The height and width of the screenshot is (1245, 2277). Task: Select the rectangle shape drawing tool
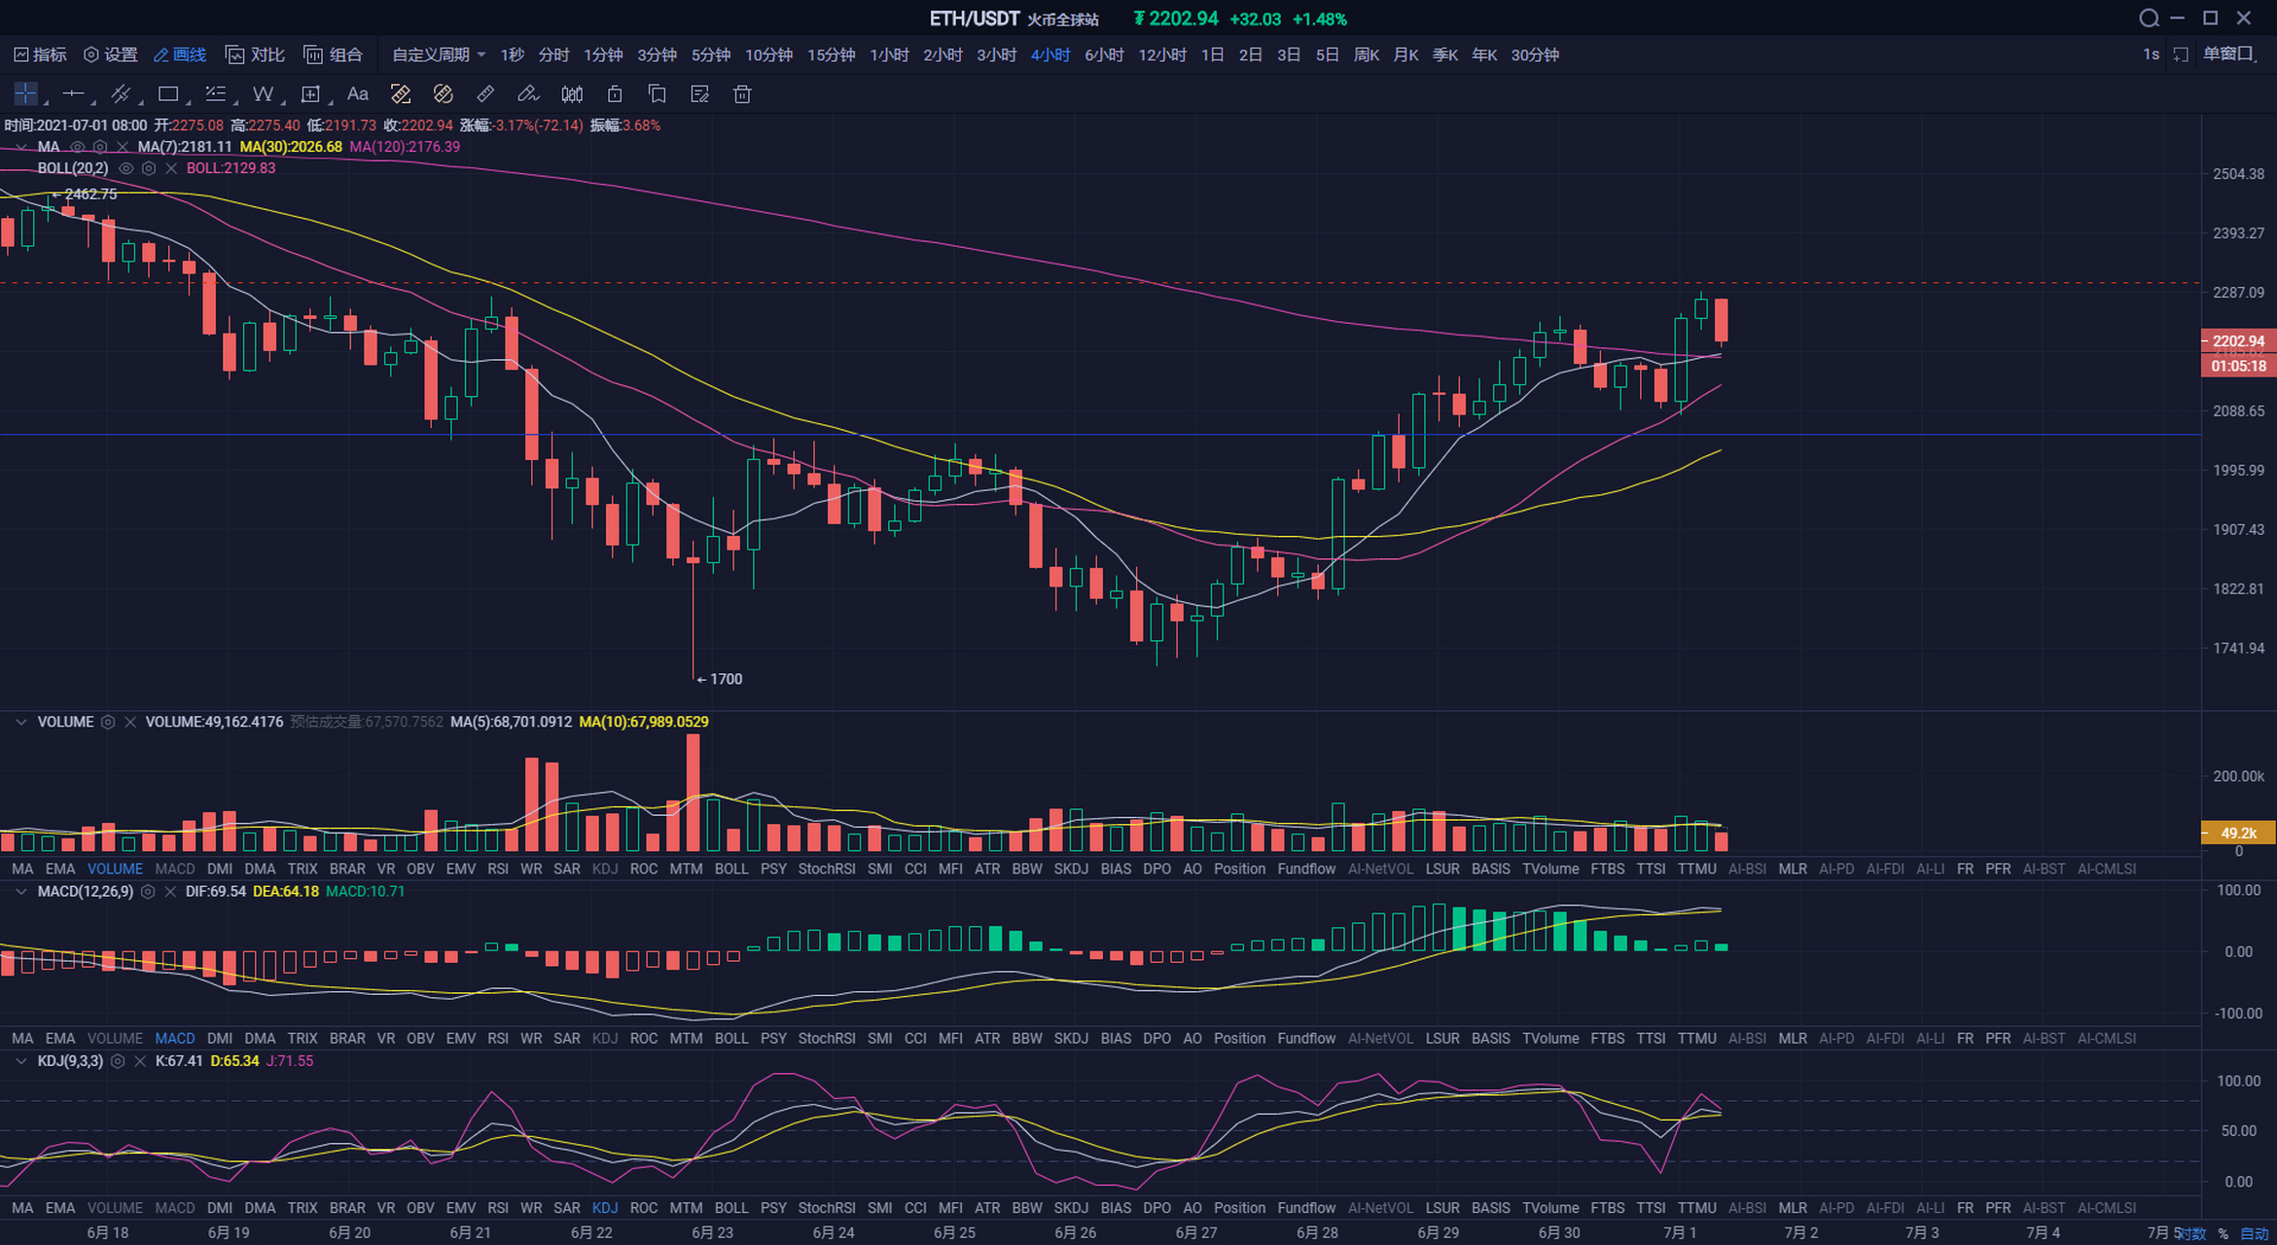(x=168, y=94)
